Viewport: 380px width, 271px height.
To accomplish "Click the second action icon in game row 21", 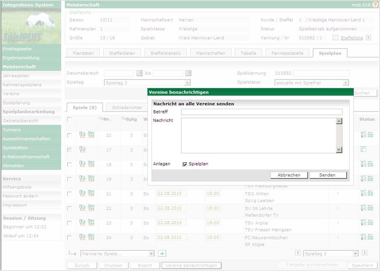I will click(91, 194).
